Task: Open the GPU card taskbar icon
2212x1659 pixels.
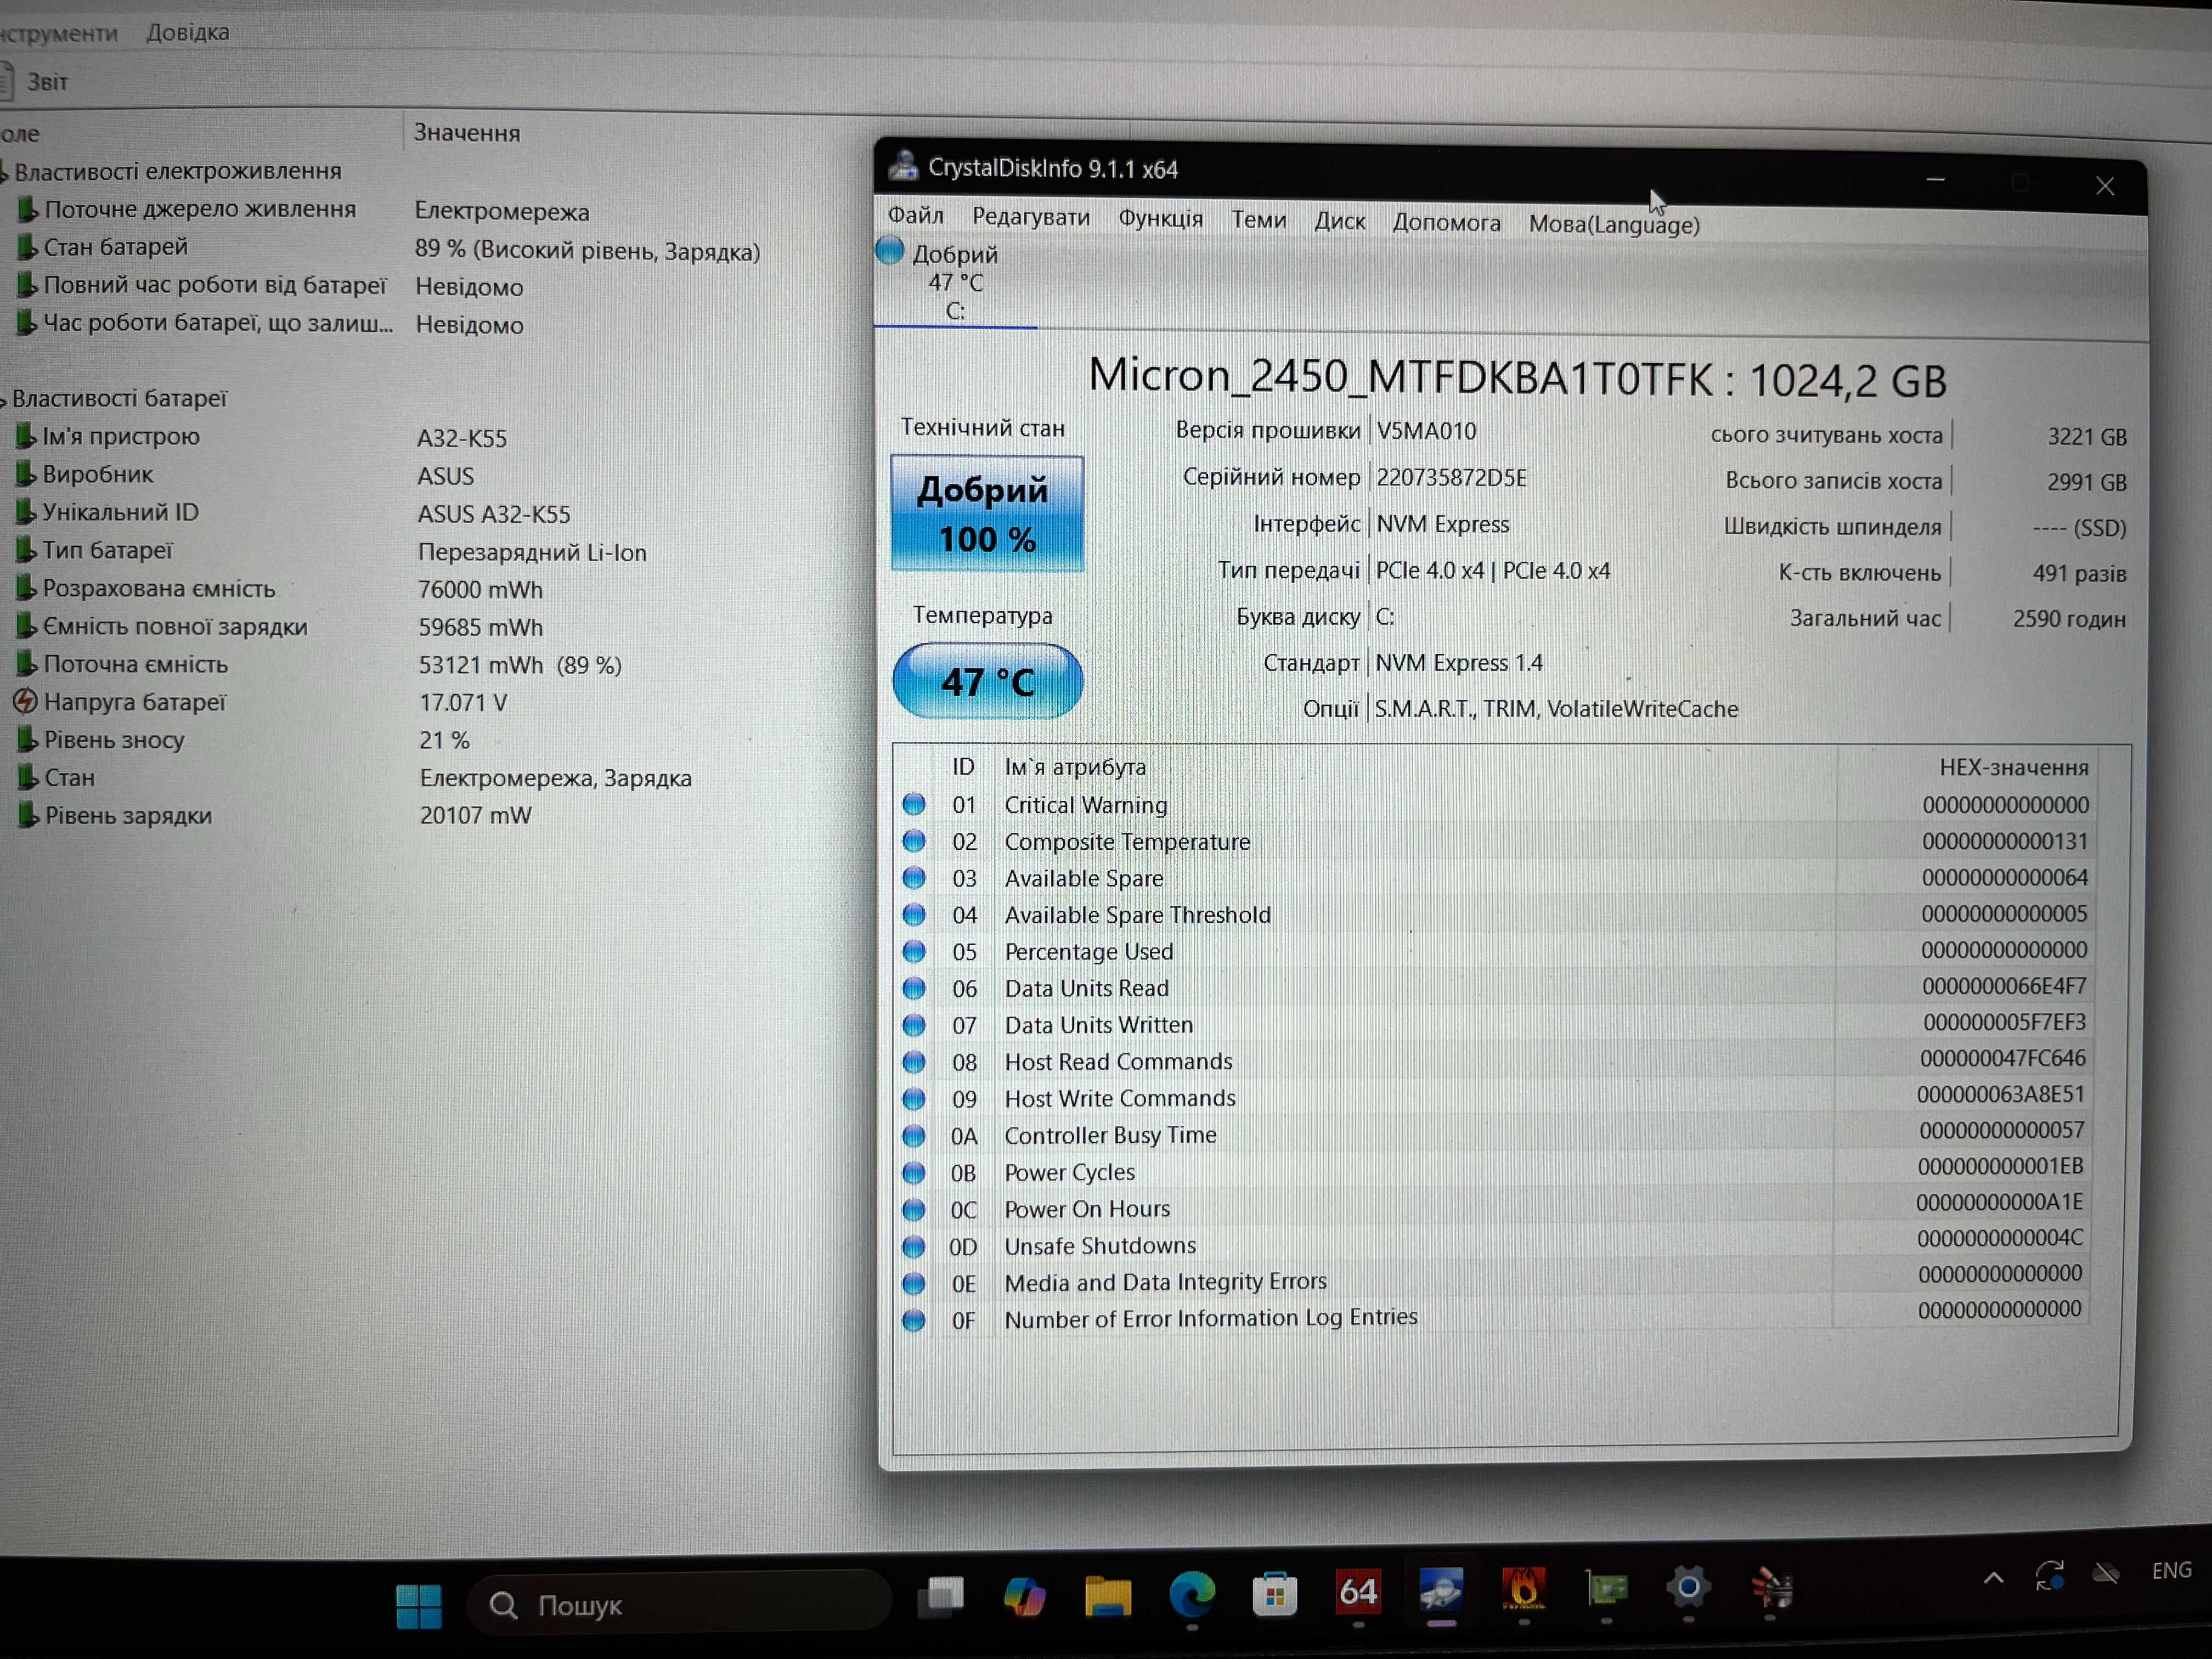Action: [x=1606, y=1588]
